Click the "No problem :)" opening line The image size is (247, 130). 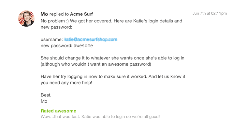pyautogui.click(x=54, y=21)
